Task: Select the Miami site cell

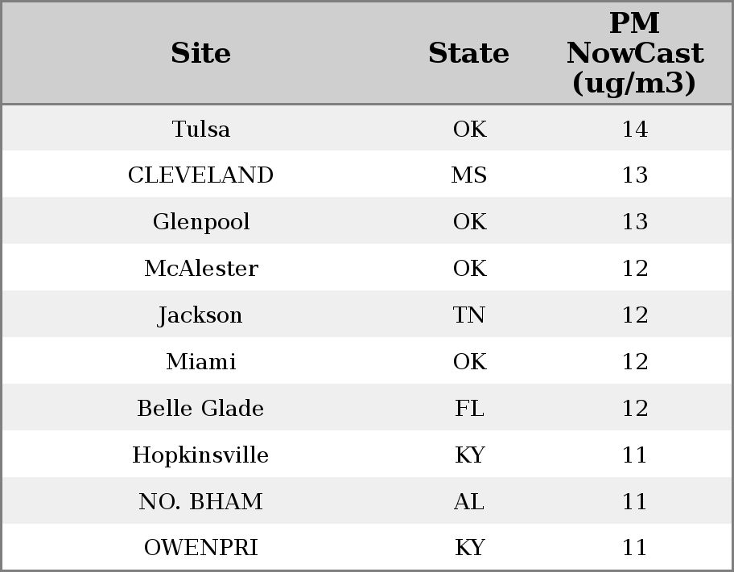Action: 201,362
